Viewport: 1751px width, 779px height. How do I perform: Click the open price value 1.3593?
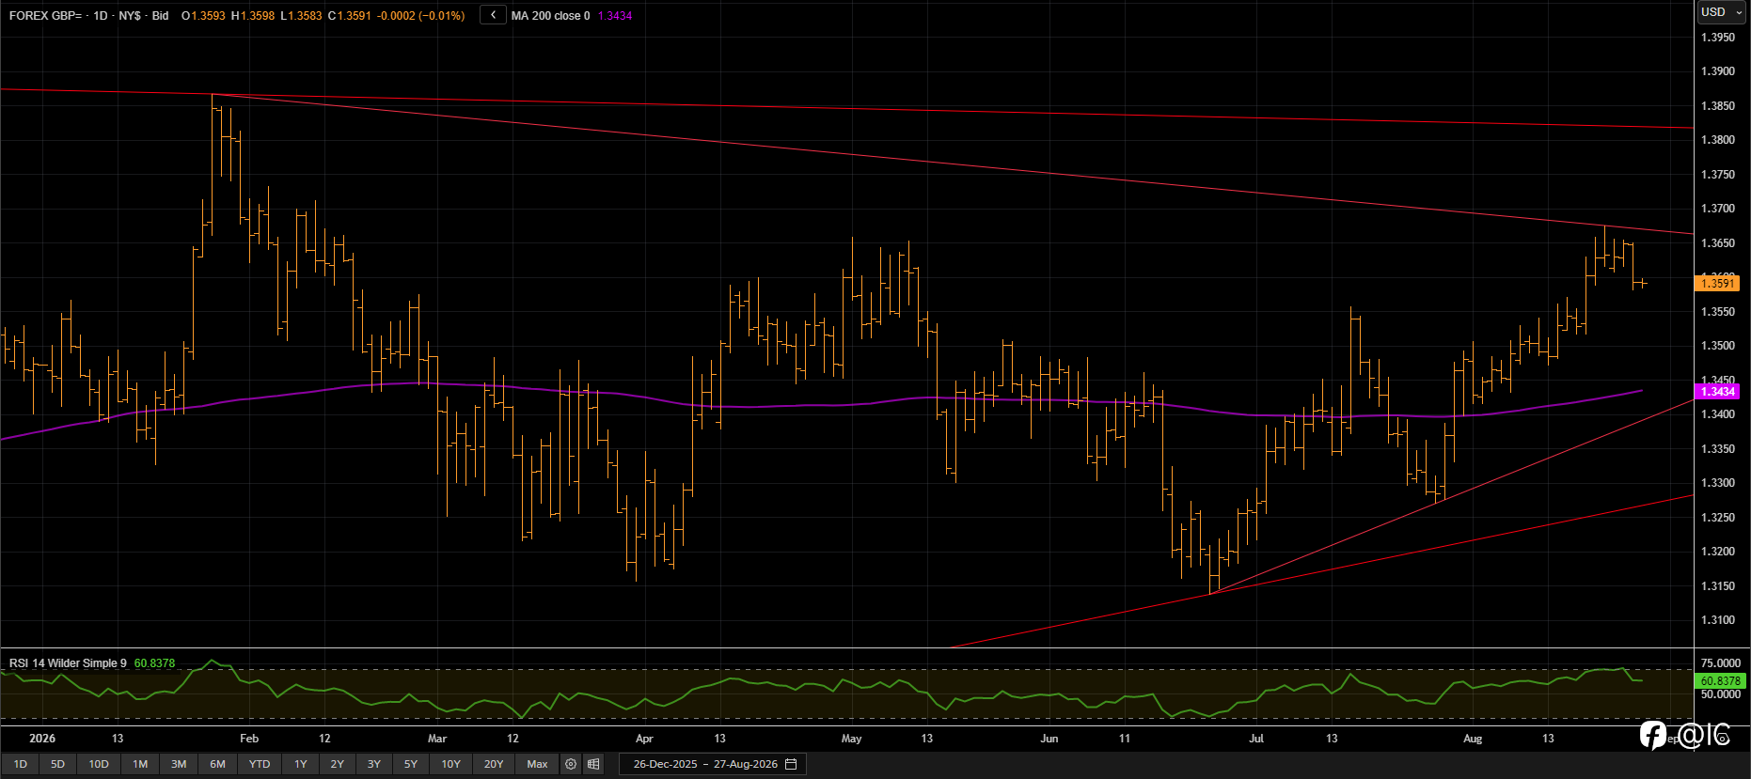coord(208,16)
